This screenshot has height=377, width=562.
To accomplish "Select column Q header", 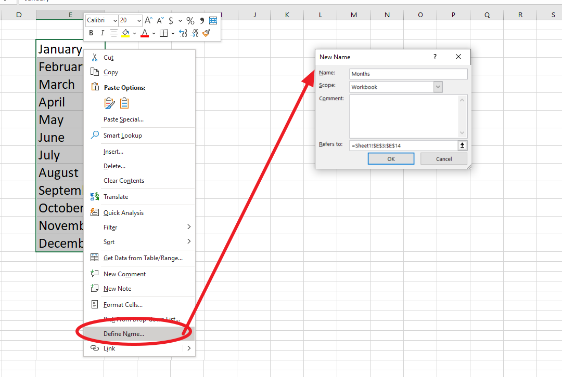I will pyautogui.click(x=487, y=15).
